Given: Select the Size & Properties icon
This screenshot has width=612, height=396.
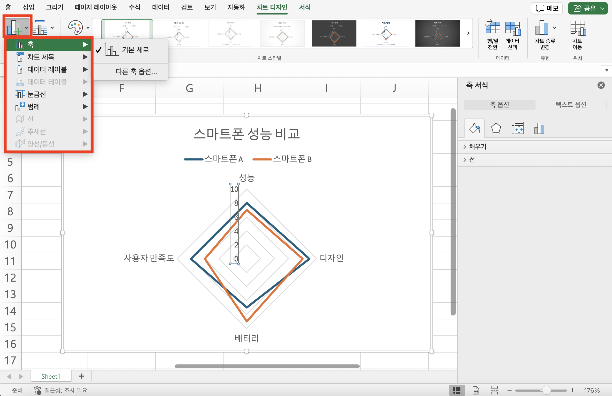Looking at the screenshot, I should click(x=518, y=128).
